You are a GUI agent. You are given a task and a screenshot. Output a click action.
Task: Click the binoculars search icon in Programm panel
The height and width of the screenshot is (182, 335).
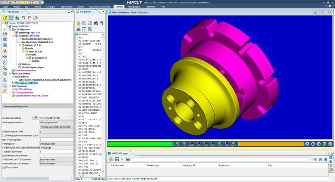click(x=95, y=23)
